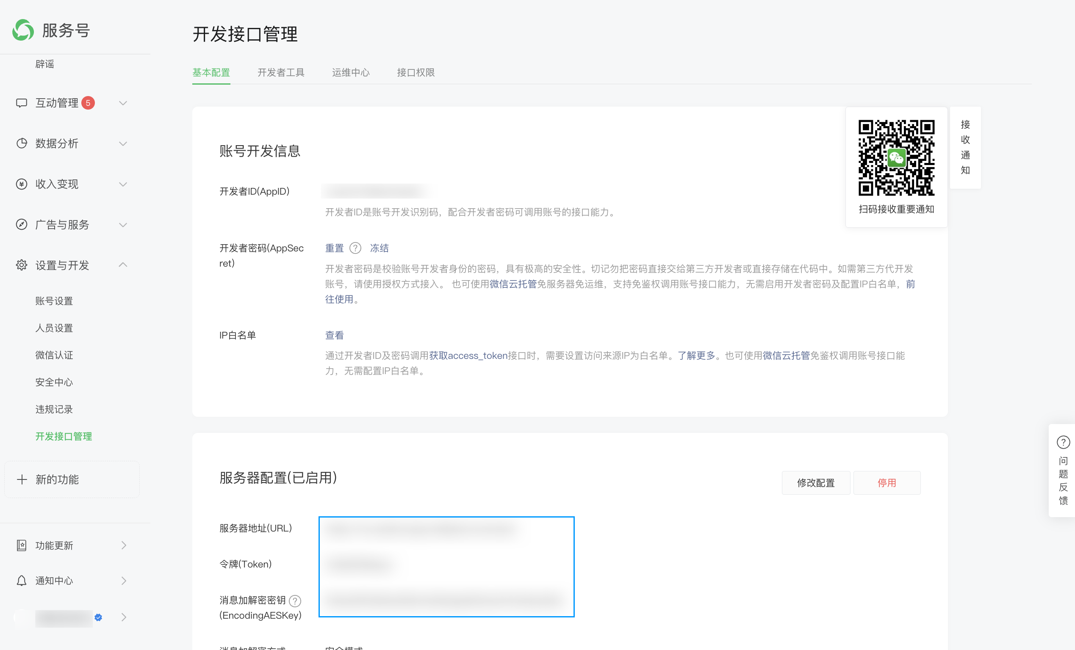
Task: Open the 接口权限 tab
Action: (415, 72)
